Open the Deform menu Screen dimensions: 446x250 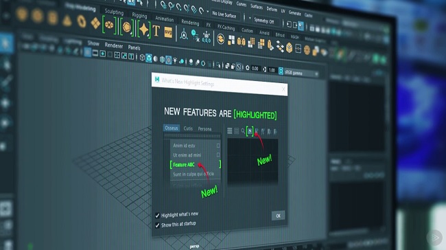(x=272, y=9)
